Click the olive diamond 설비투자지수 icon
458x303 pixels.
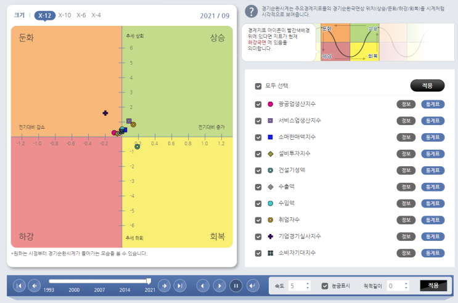[x=271, y=154]
